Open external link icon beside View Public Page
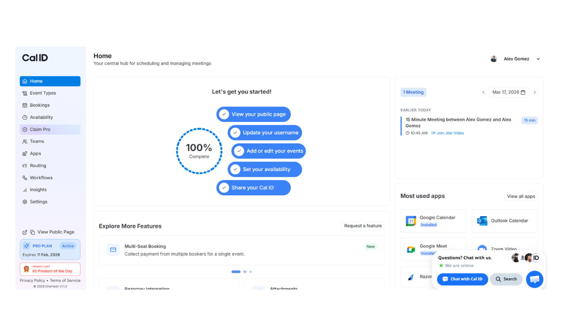Image resolution: width=562 pixels, height=336 pixels. [25, 232]
